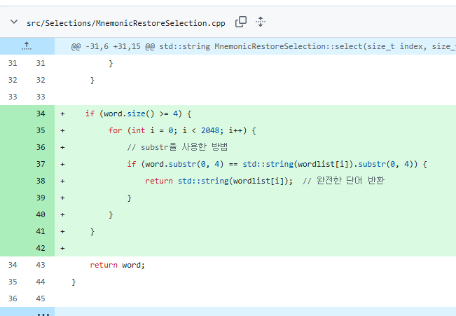Select new line number 34

point(41,114)
